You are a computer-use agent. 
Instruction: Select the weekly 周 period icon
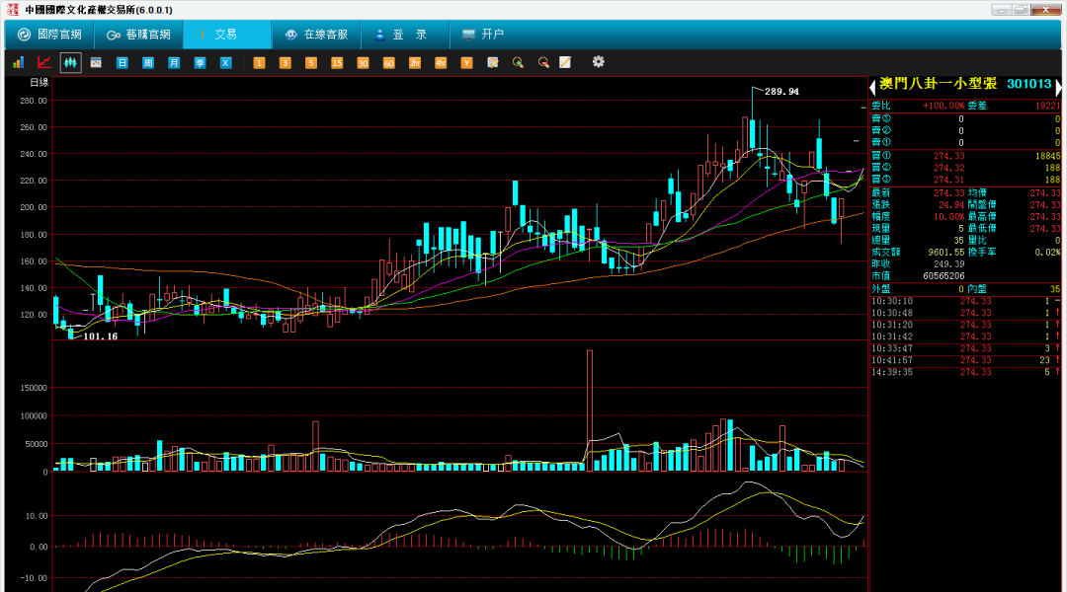147,62
